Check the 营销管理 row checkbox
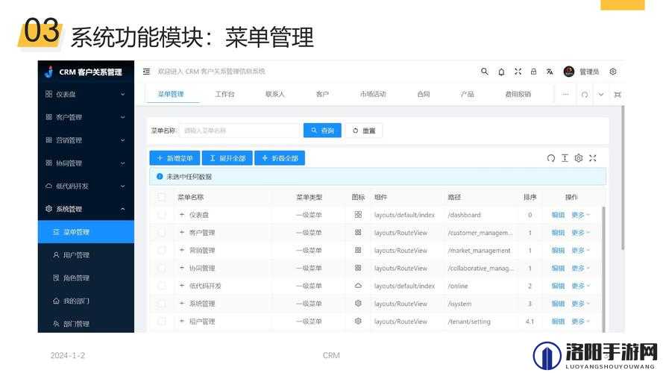This screenshot has height=373, width=663. pyautogui.click(x=161, y=251)
